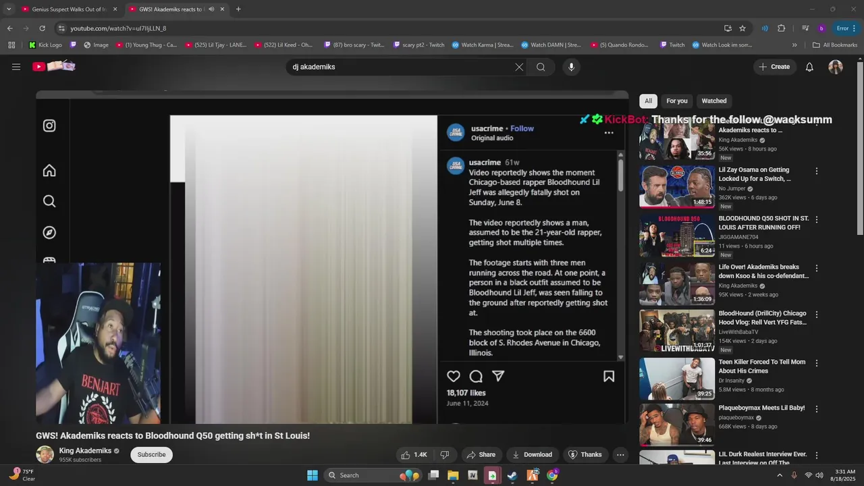This screenshot has height=486, width=864.
Task: Open Task View on the taskbar
Action: (433, 475)
